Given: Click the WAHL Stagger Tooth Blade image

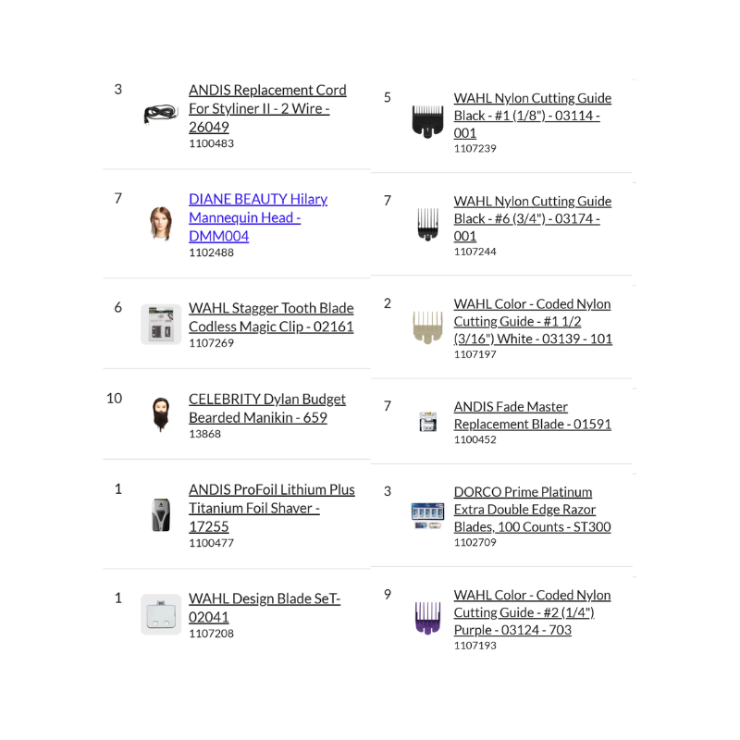Looking at the screenshot, I should pyautogui.click(x=161, y=325).
